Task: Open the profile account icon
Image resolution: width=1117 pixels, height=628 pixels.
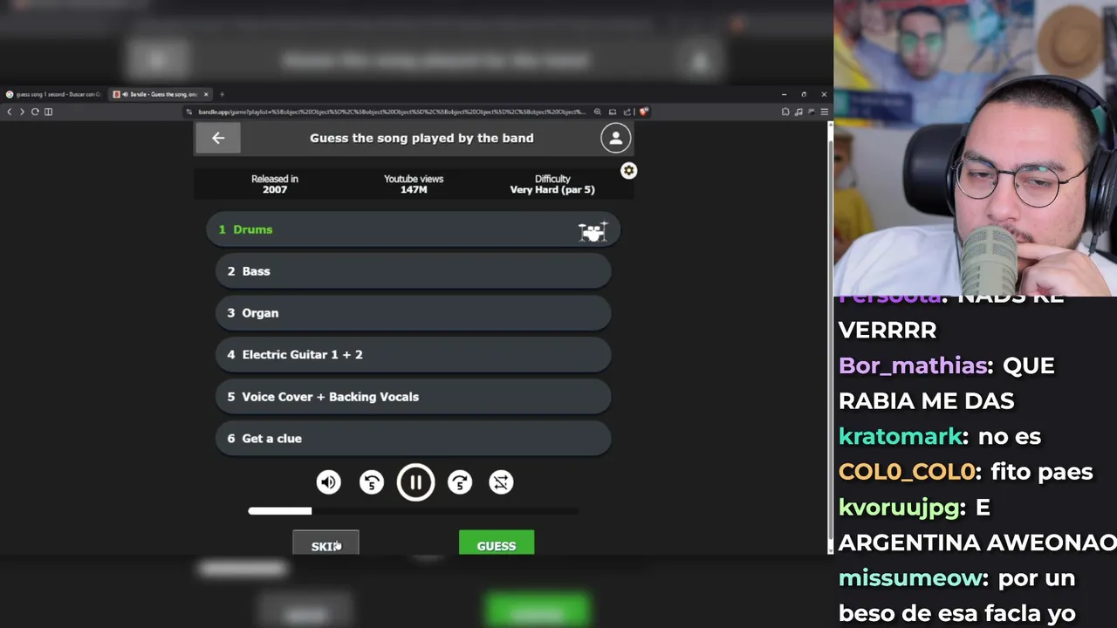Action: tap(615, 138)
